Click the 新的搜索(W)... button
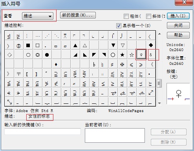 click(x=78, y=15)
